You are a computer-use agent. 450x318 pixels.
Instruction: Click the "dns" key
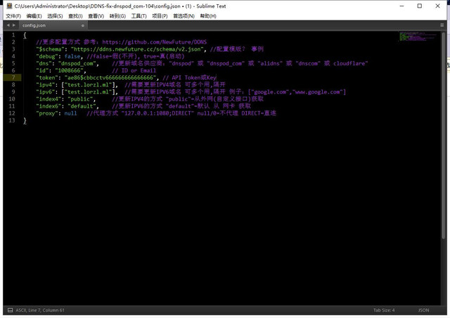click(44, 63)
